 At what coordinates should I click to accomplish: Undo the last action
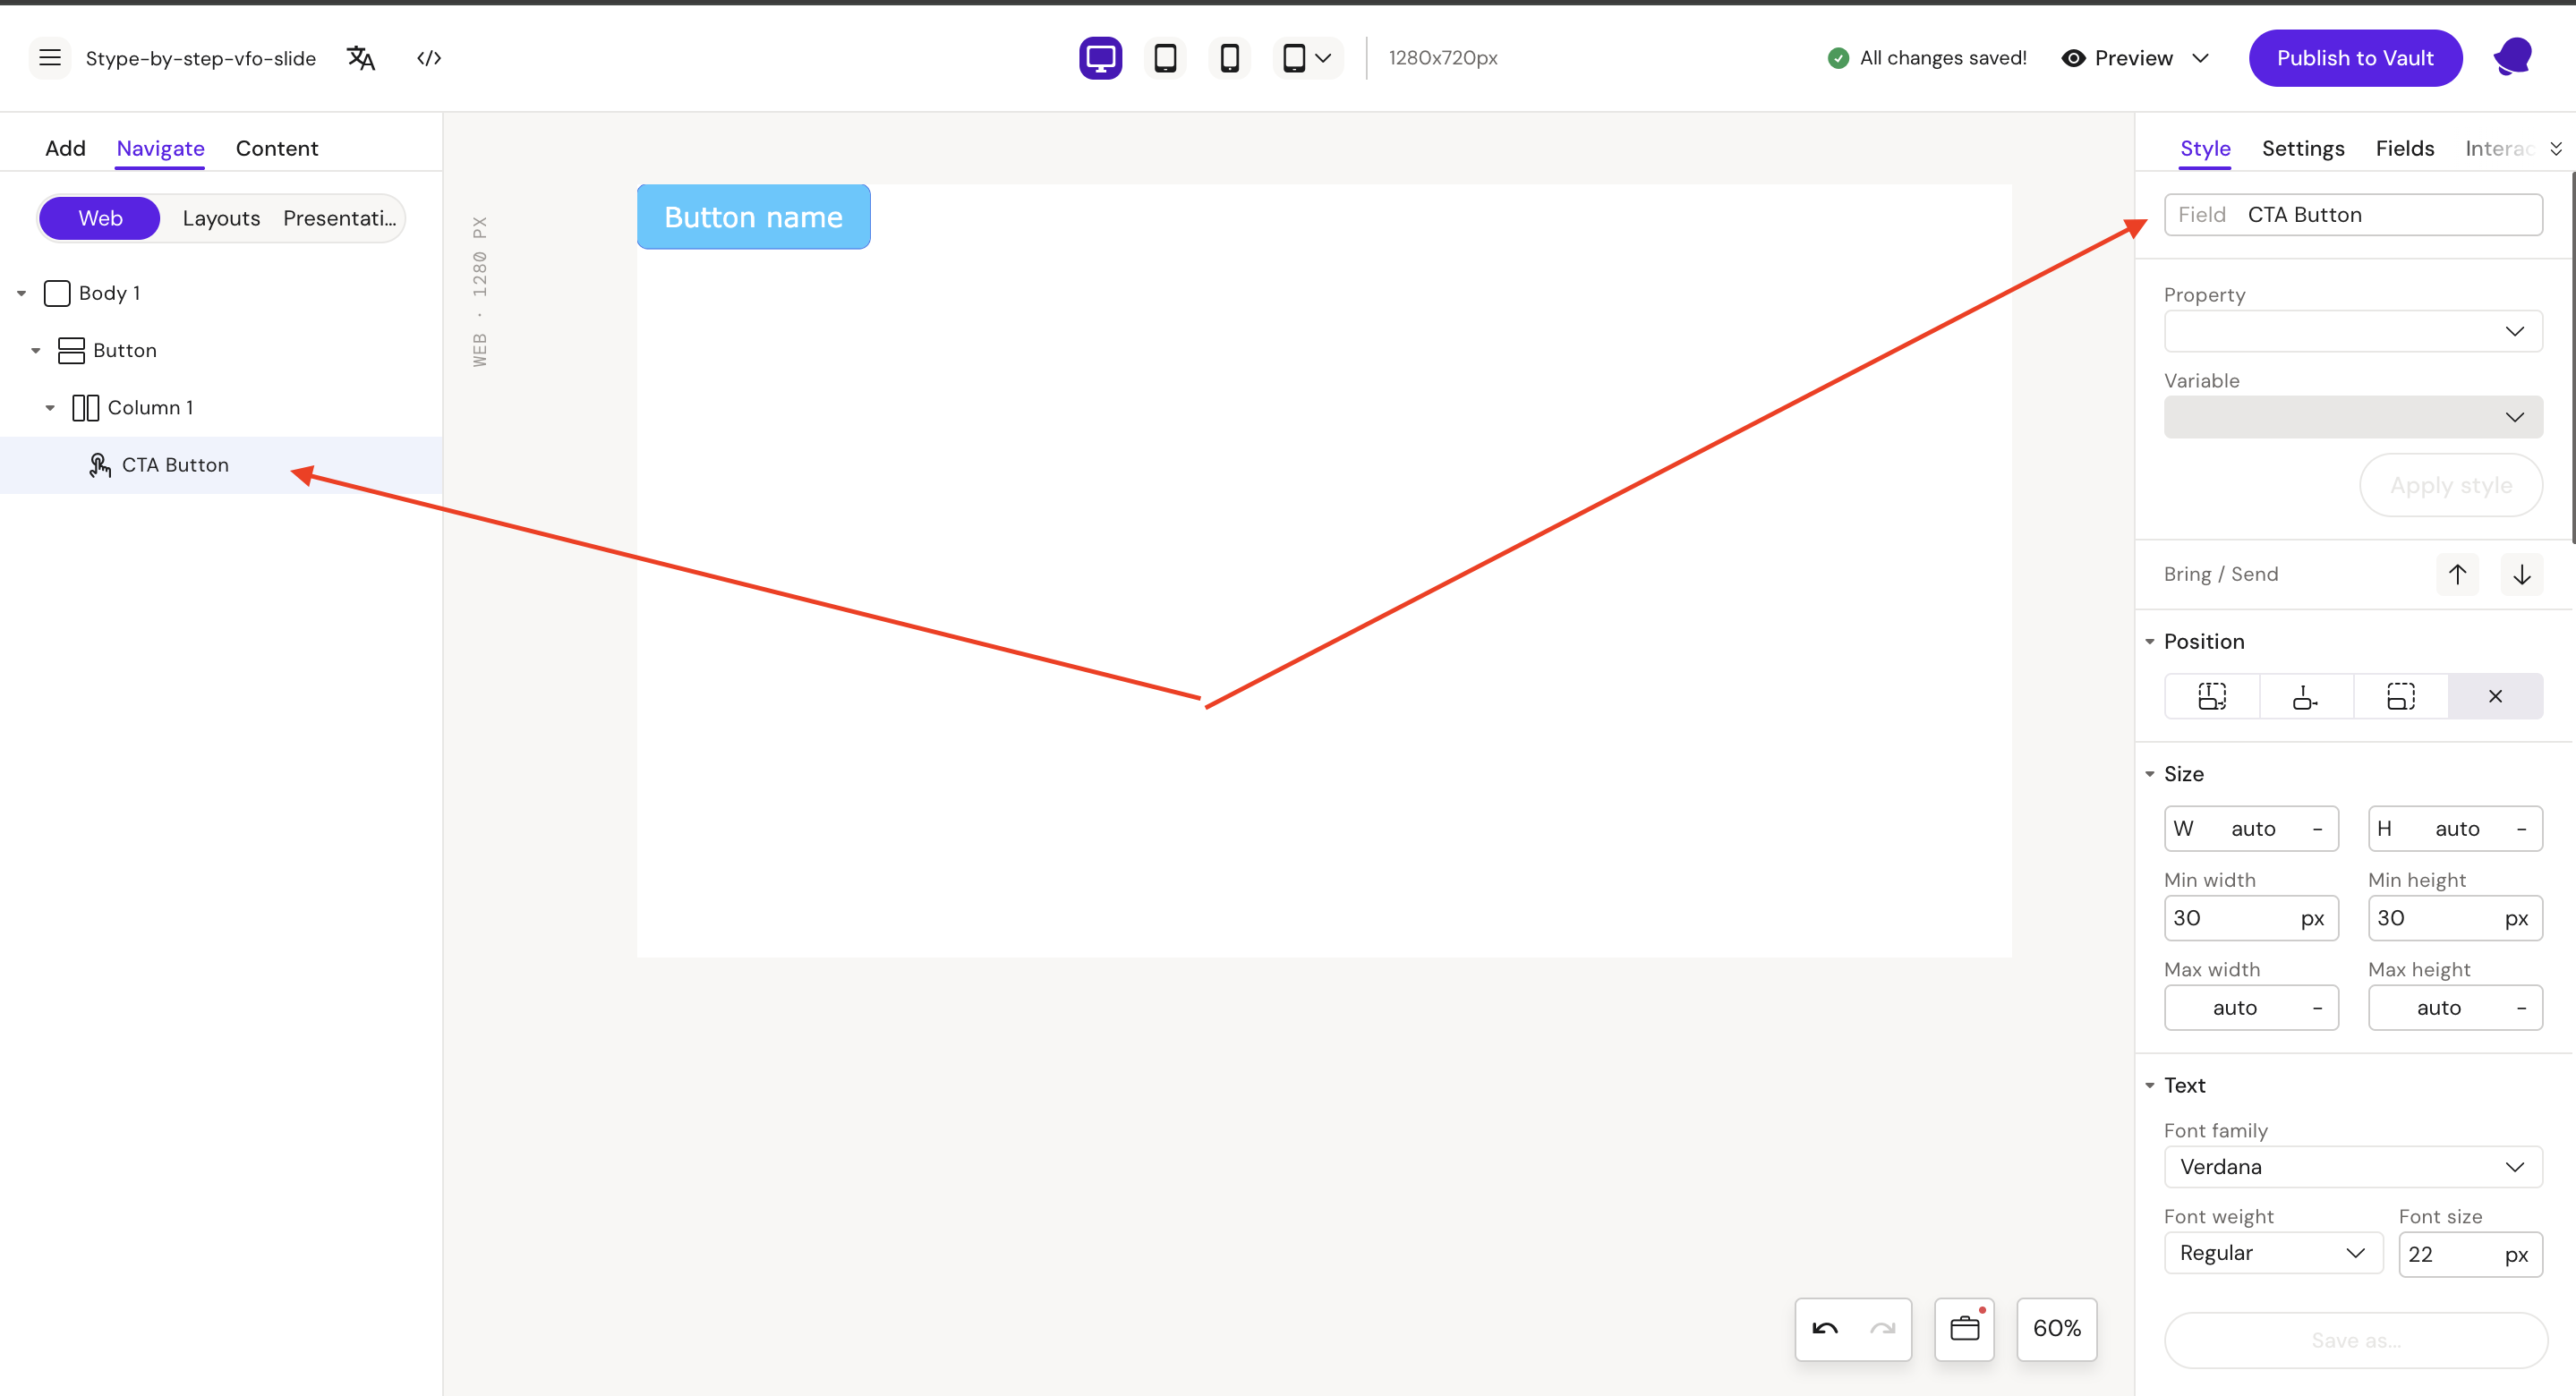click(1824, 1329)
